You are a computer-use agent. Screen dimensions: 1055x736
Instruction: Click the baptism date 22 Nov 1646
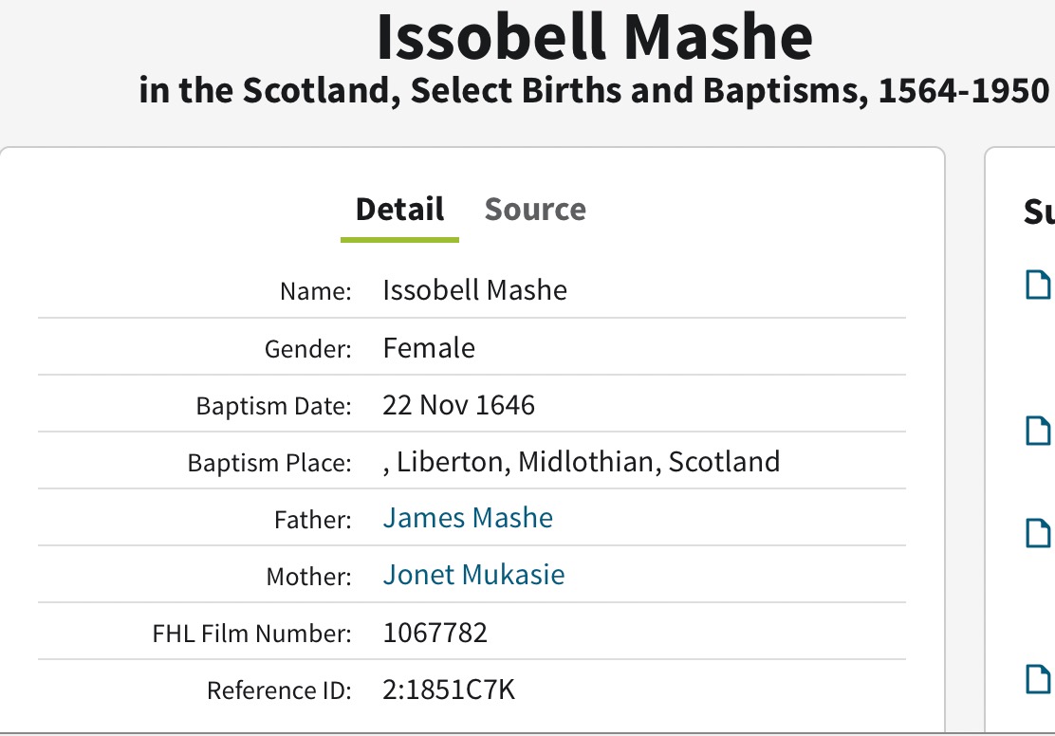459,406
